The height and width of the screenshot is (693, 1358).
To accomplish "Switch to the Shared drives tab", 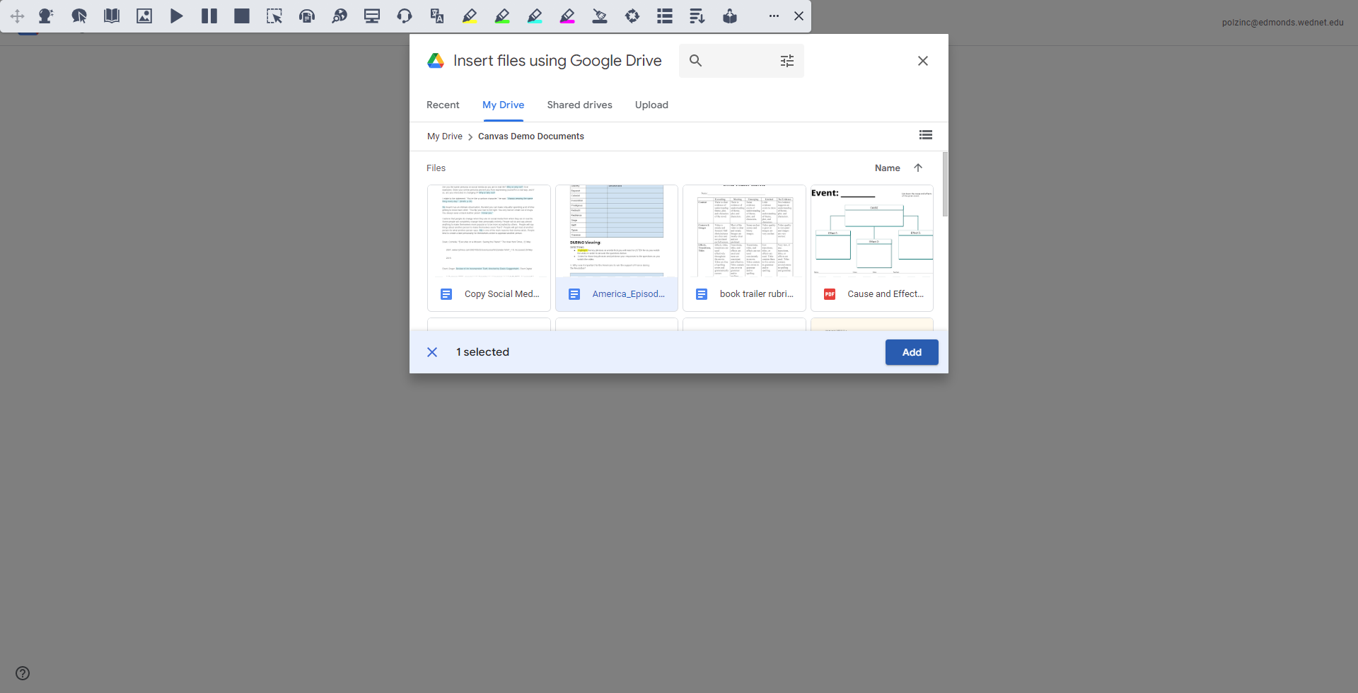I will [580, 105].
